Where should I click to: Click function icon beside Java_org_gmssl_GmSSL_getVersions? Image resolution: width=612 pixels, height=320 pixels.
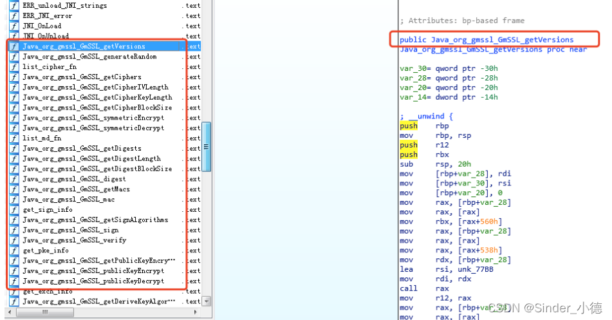14,46
